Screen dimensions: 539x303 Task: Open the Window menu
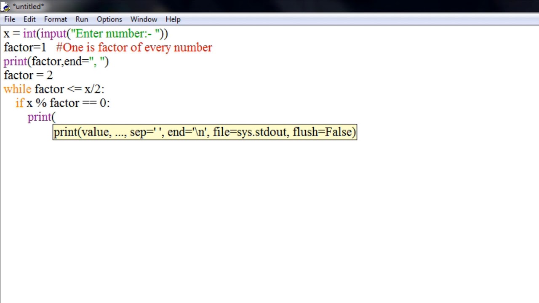point(144,19)
